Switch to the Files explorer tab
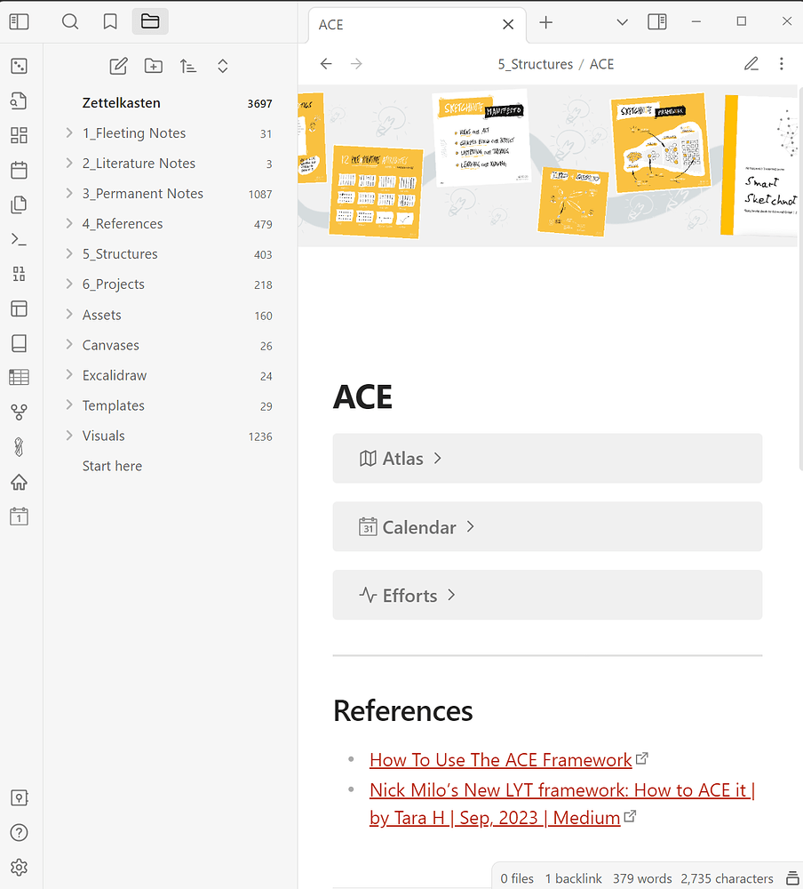This screenshot has height=889, width=803. (150, 22)
